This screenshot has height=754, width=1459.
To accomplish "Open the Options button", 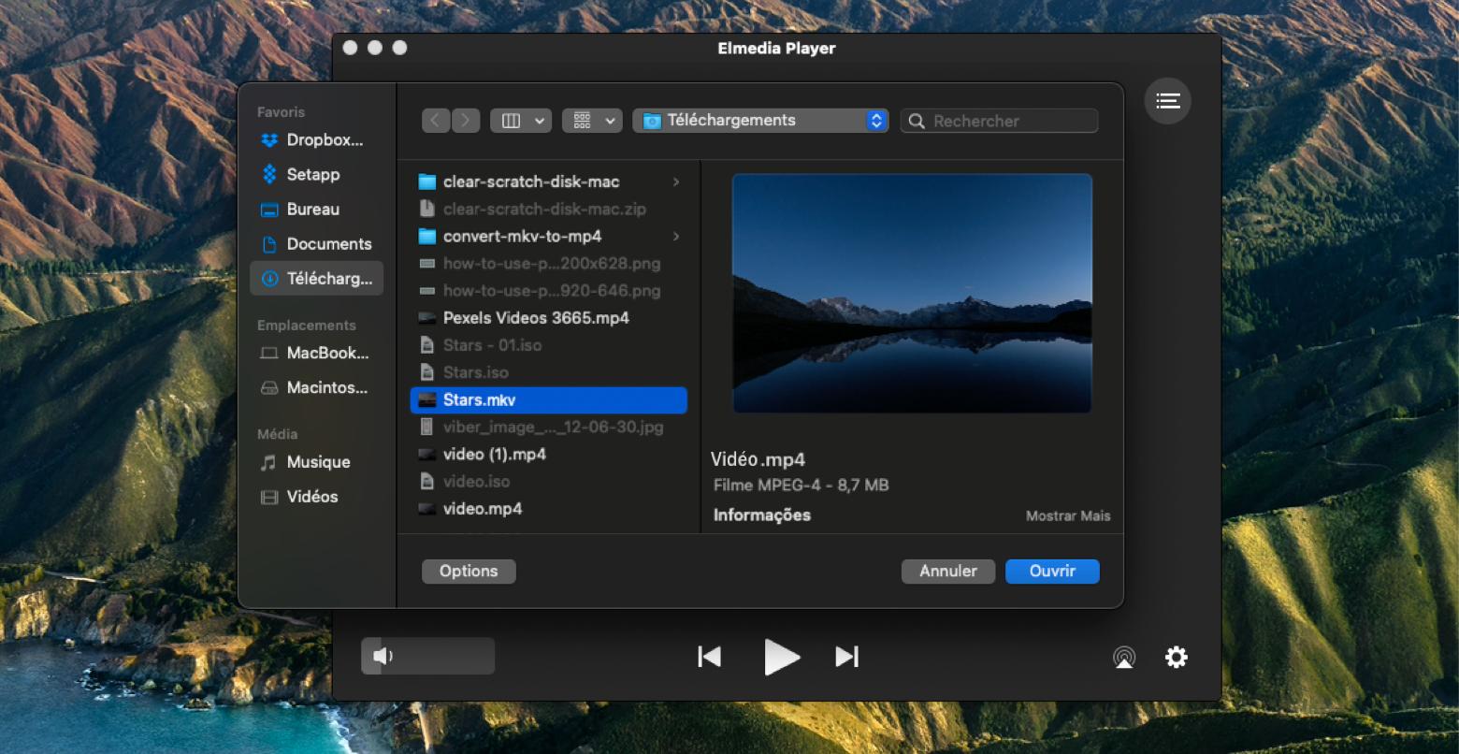I will (x=469, y=572).
